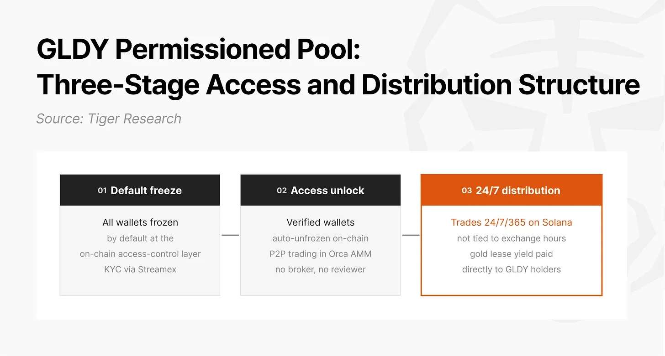This screenshot has height=356, width=665.
Task: Click 'auto-unfrozen on-chain' line
Action: click(x=321, y=238)
